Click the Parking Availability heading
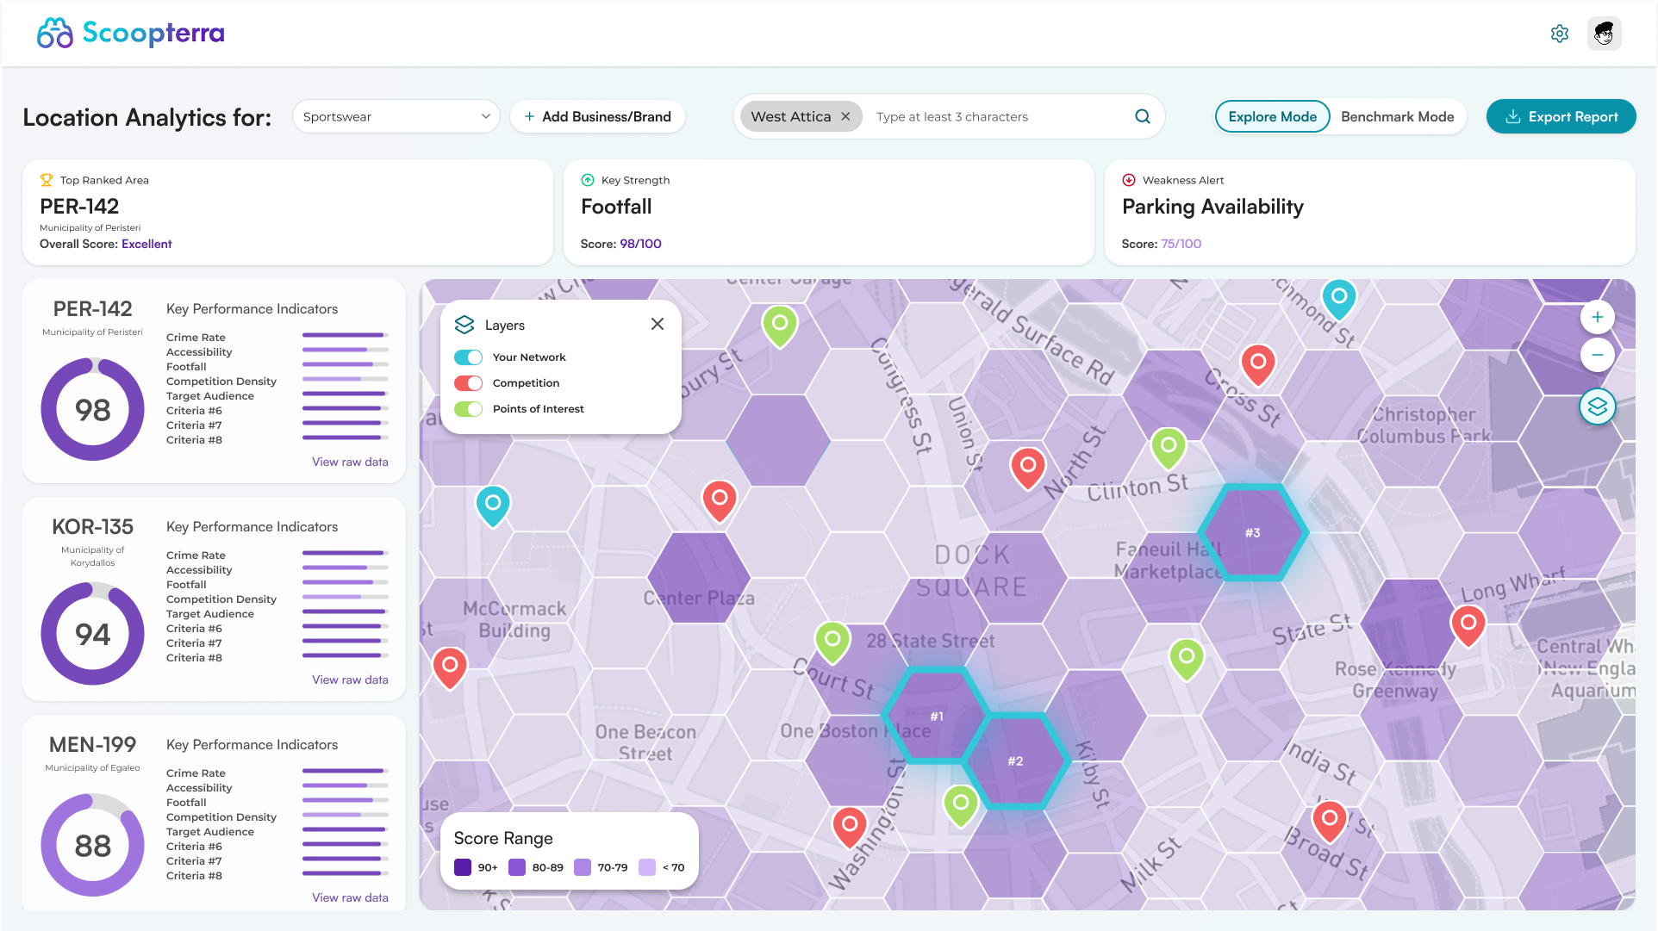Screen dimensions: 1658x931 1212,207
